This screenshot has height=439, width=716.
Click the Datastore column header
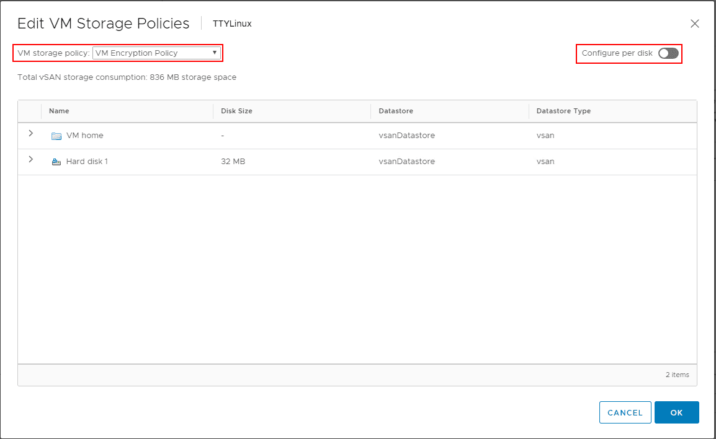point(396,111)
